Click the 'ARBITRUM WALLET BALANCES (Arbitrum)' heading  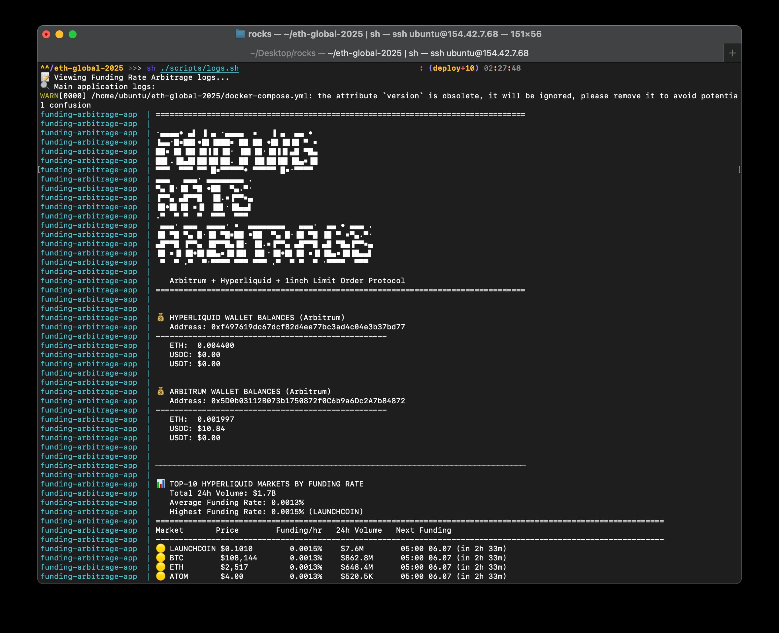[x=250, y=391]
